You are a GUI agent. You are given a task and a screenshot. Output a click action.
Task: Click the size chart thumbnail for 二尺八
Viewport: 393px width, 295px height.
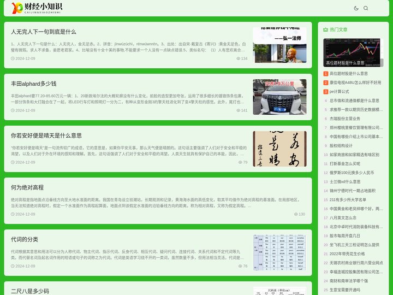pyautogui.click(x=279, y=291)
